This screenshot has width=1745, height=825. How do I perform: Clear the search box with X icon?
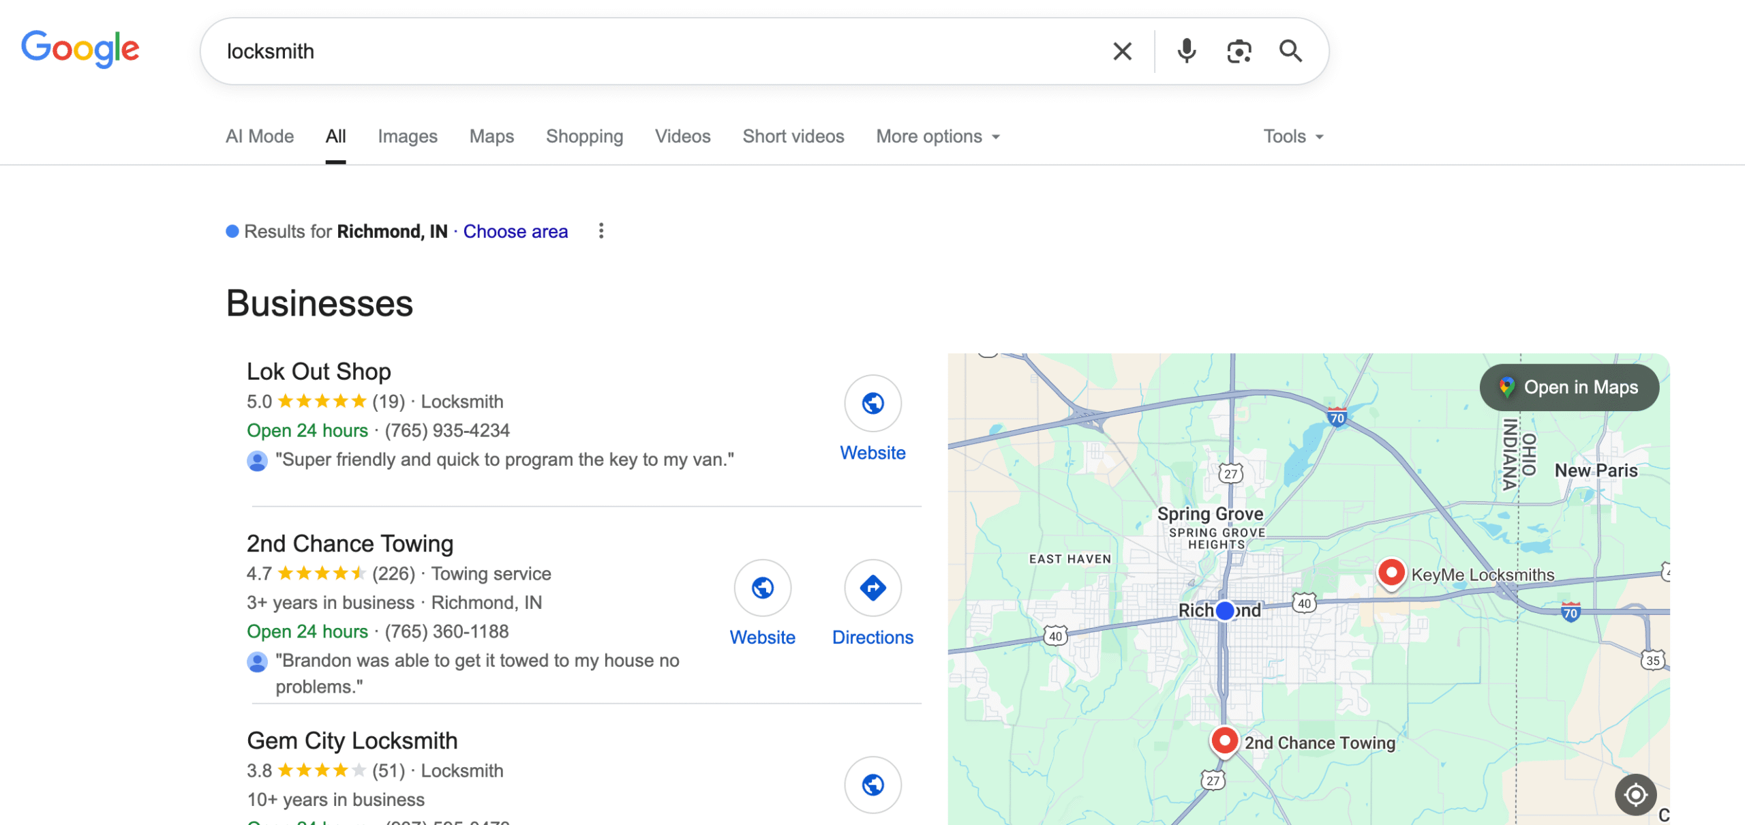tap(1122, 51)
